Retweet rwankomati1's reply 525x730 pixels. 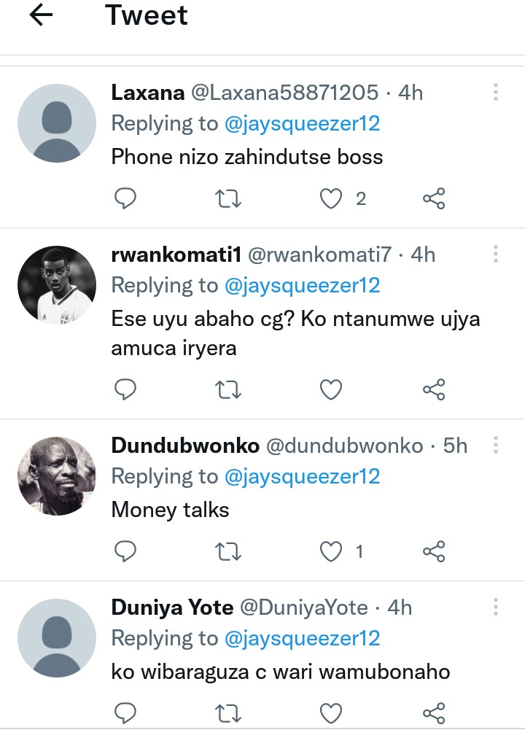[230, 389]
